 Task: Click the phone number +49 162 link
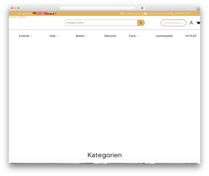click(x=182, y=13)
